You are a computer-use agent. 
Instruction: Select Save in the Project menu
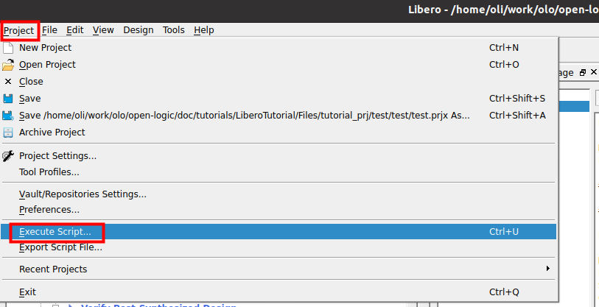[x=278, y=98]
